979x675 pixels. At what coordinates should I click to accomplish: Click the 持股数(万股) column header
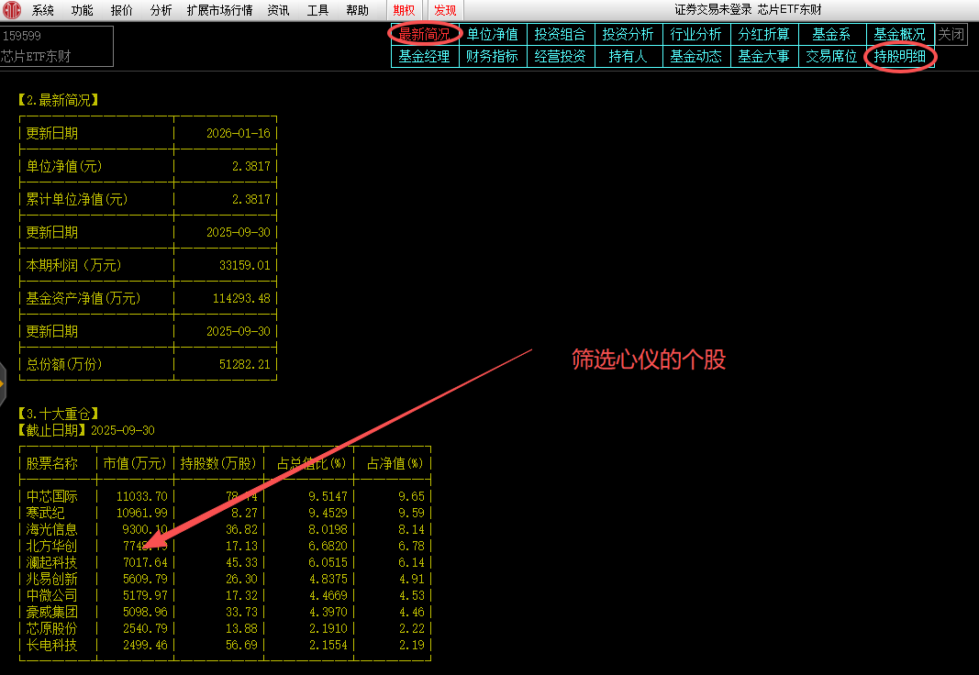[x=218, y=463]
